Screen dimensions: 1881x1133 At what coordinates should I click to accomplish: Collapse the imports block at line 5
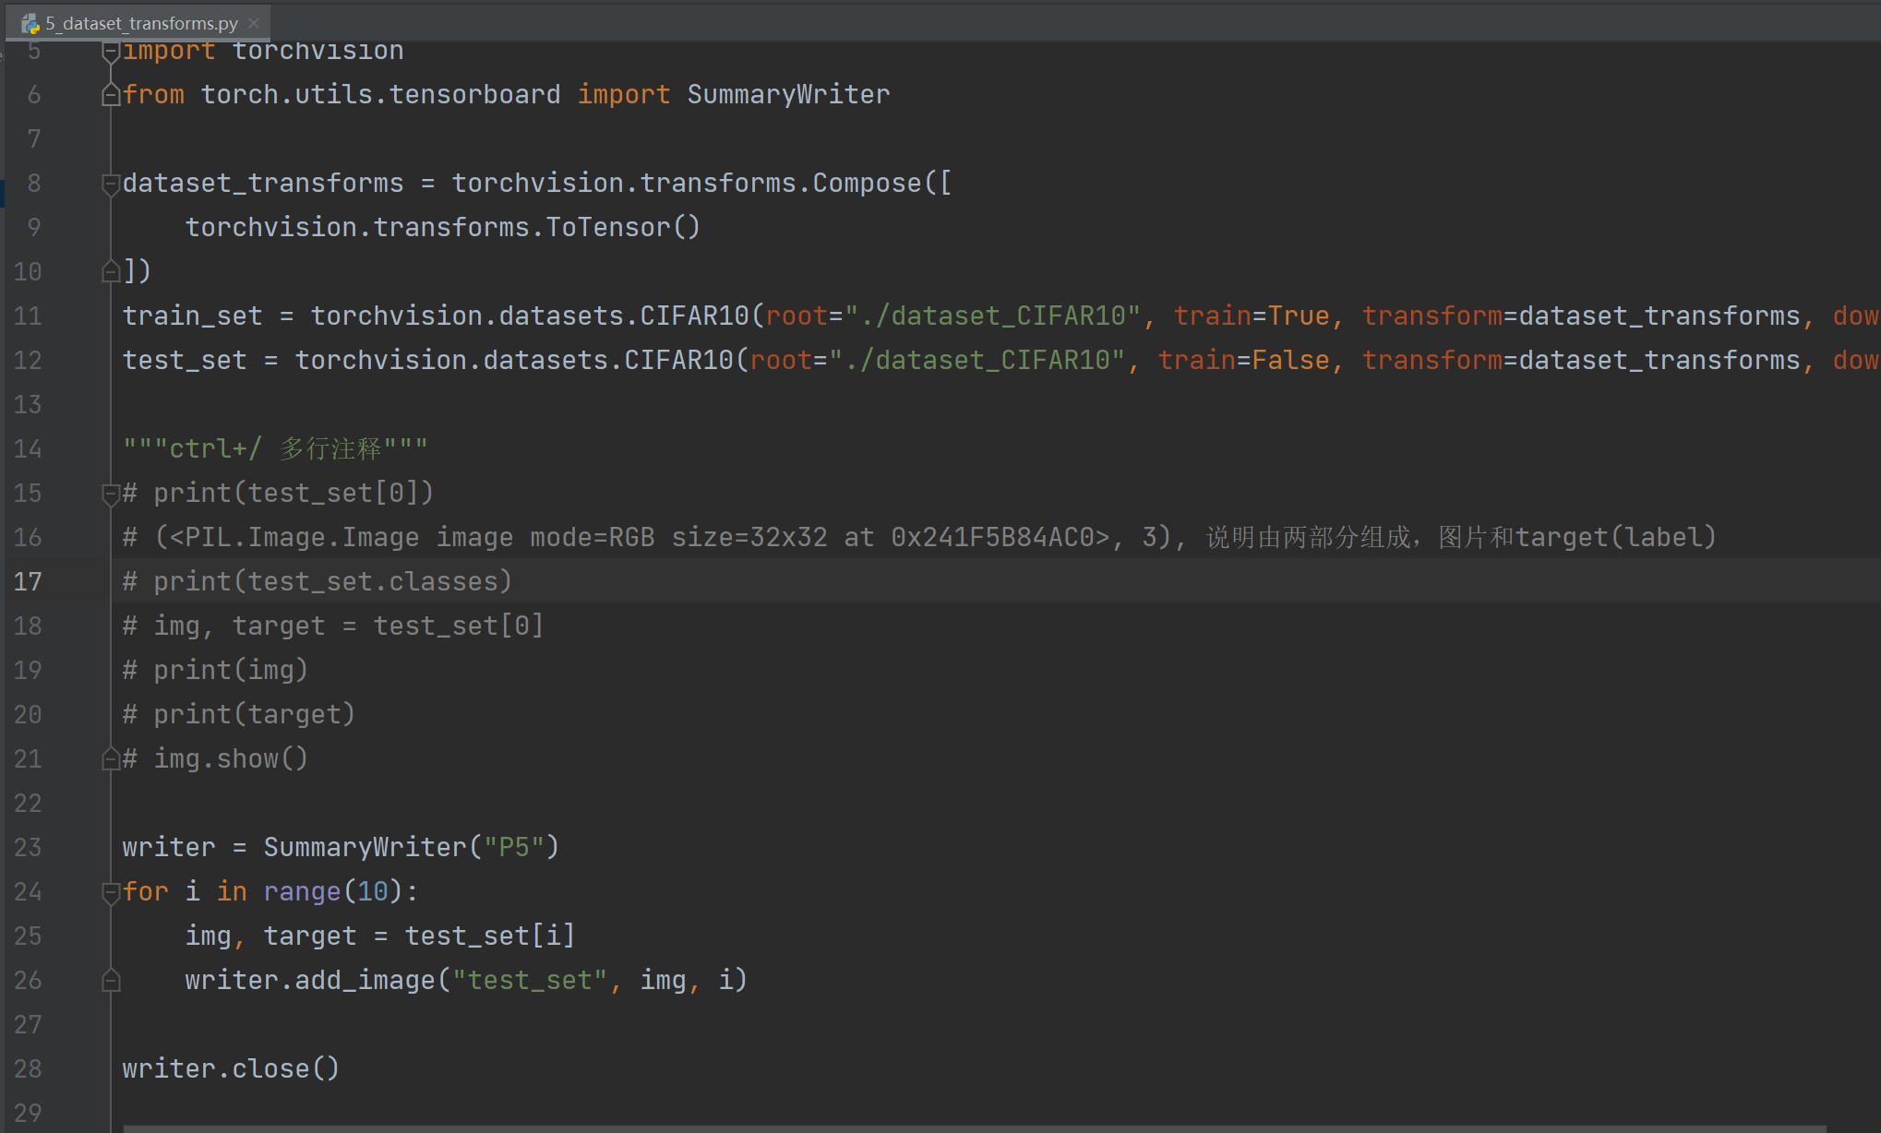click(111, 52)
